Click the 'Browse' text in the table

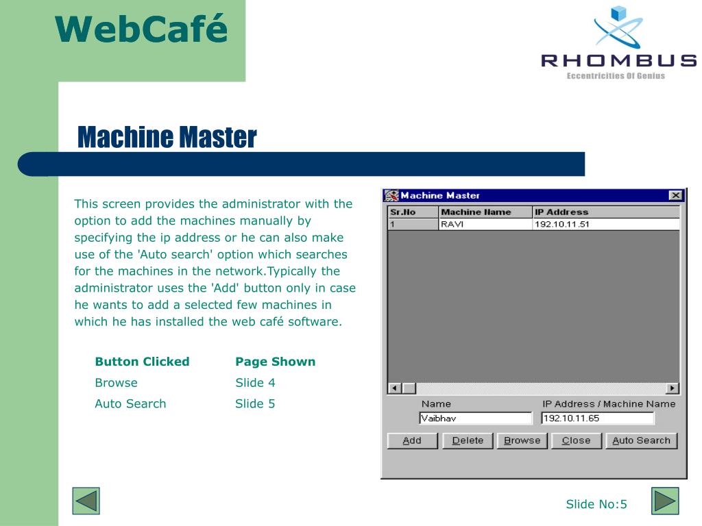click(117, 383)
